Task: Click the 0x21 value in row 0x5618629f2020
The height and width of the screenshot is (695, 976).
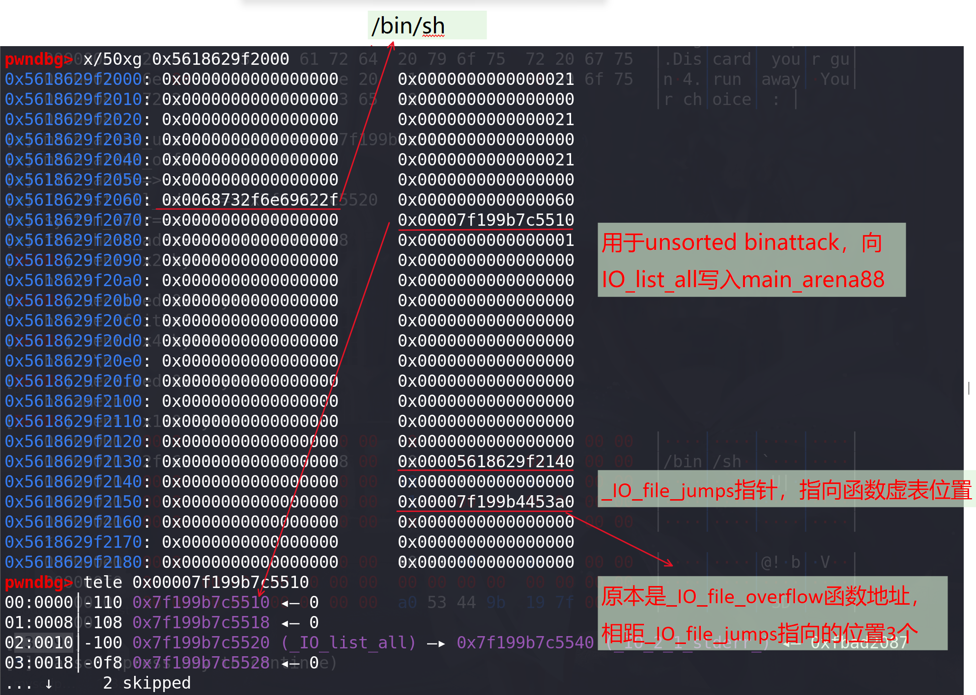Action: tap(486, 119)
